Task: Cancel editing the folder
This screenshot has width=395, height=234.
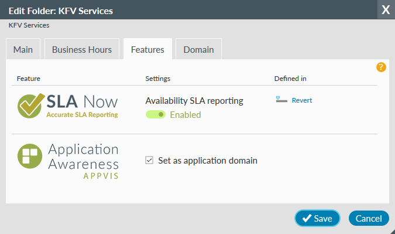Action: pos(369,218)
